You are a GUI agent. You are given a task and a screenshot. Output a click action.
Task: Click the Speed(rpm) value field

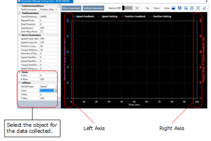[x=49, y=28]
